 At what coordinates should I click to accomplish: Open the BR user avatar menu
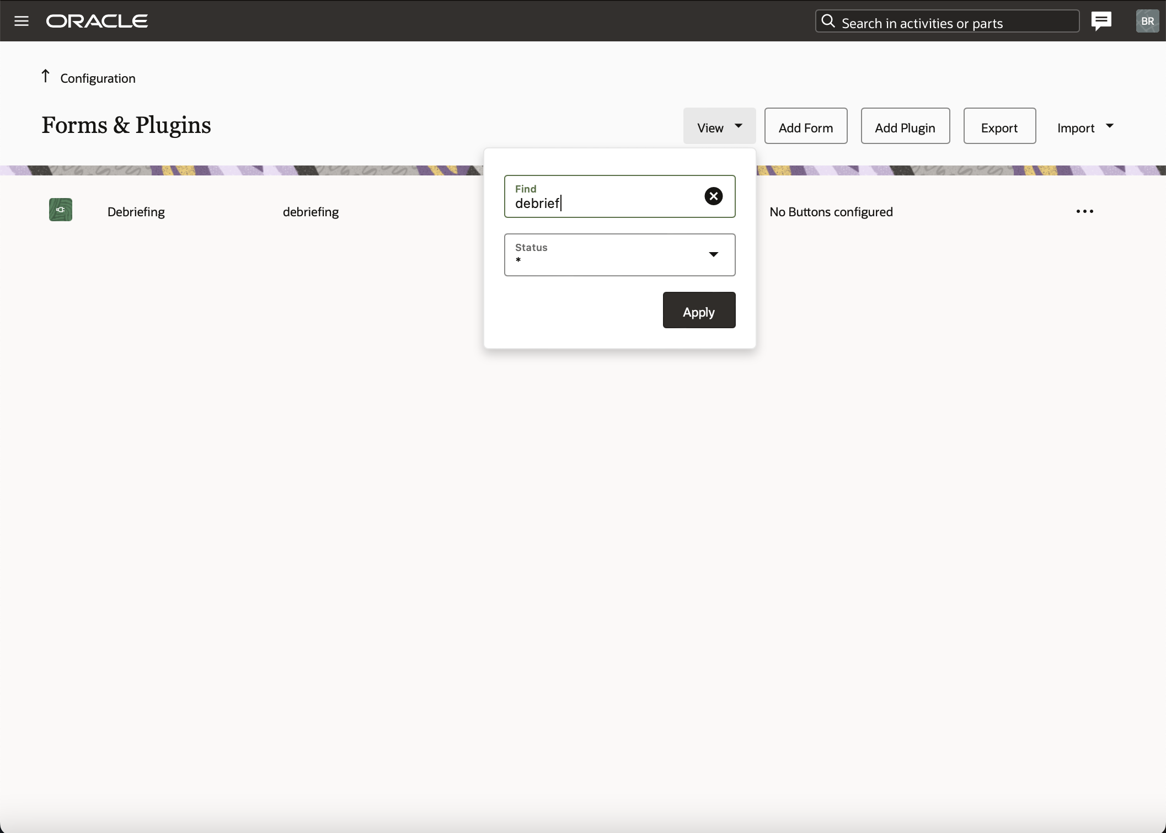tap(1147, 21)
